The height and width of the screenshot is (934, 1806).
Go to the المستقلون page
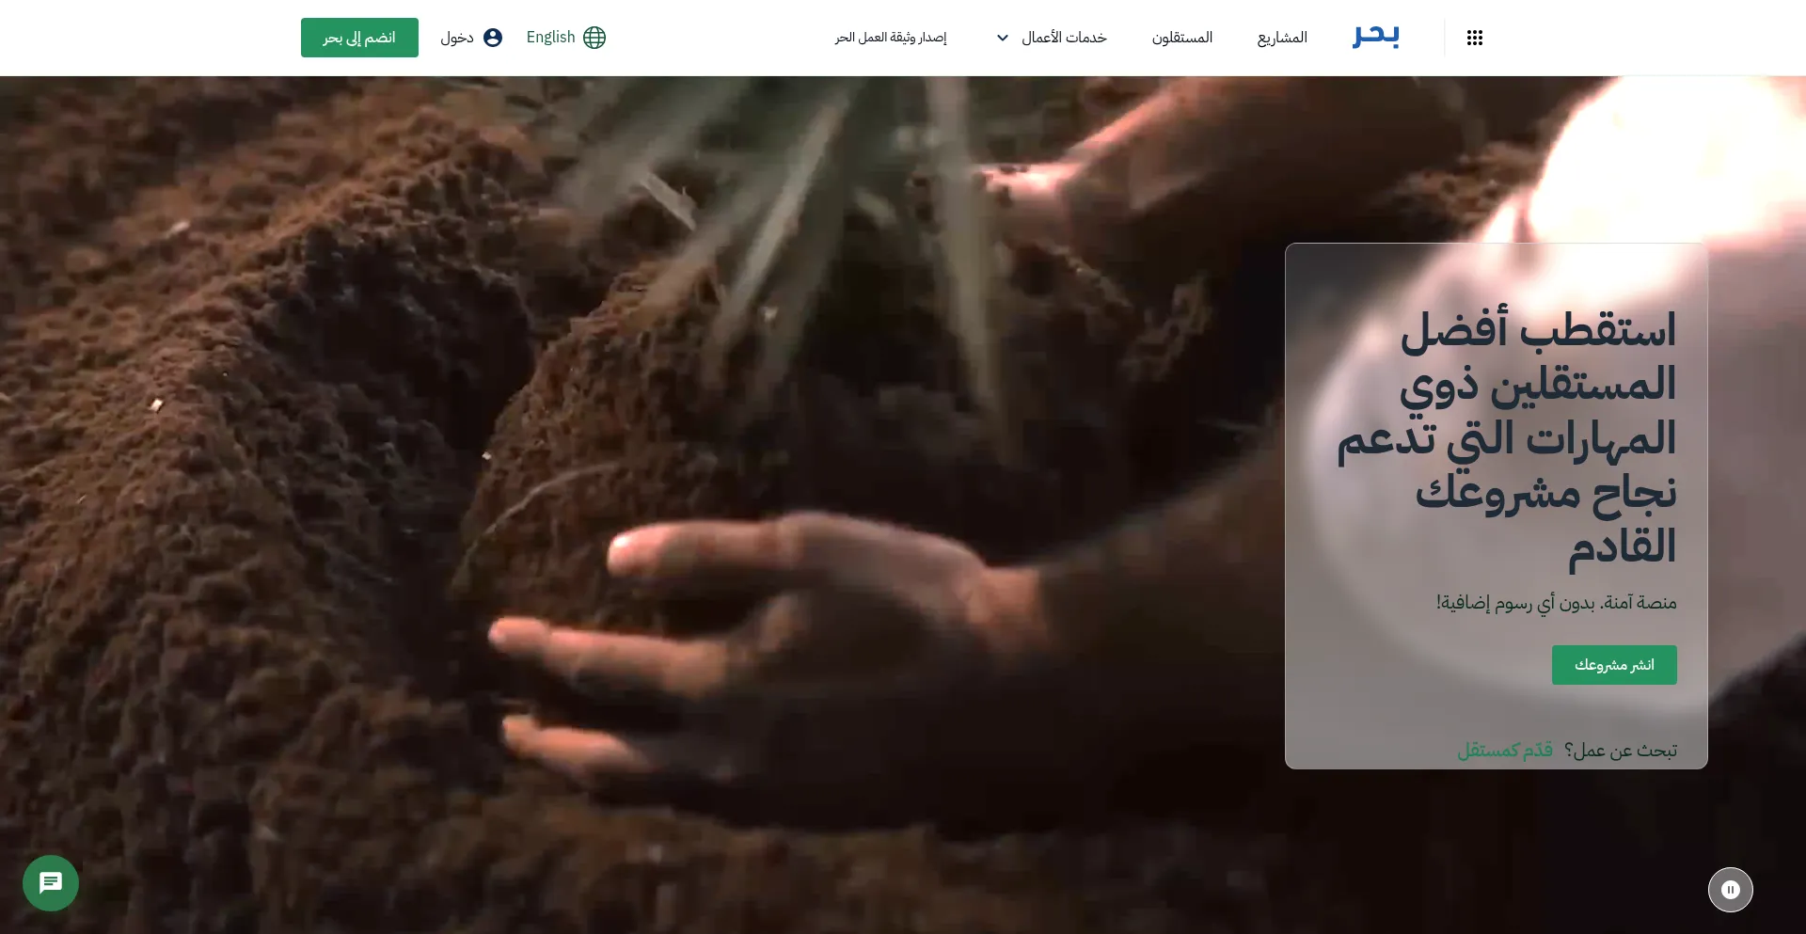tap(1182, 38)
